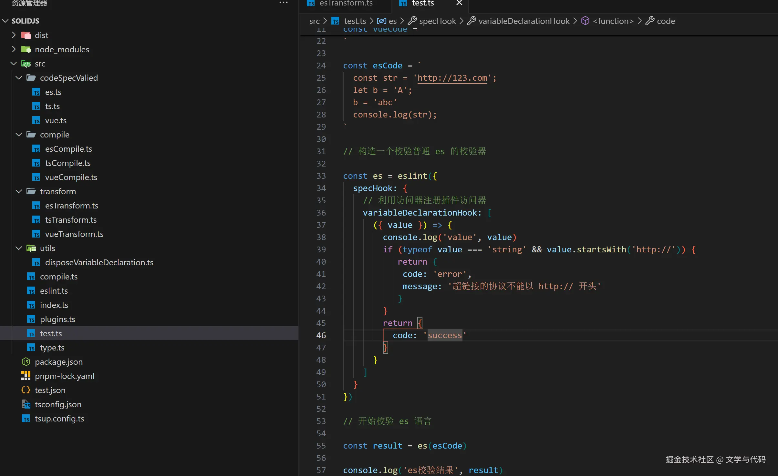778x476 pixels.
Task: Follow the http://123.com link in code
Action: (452, 78)
